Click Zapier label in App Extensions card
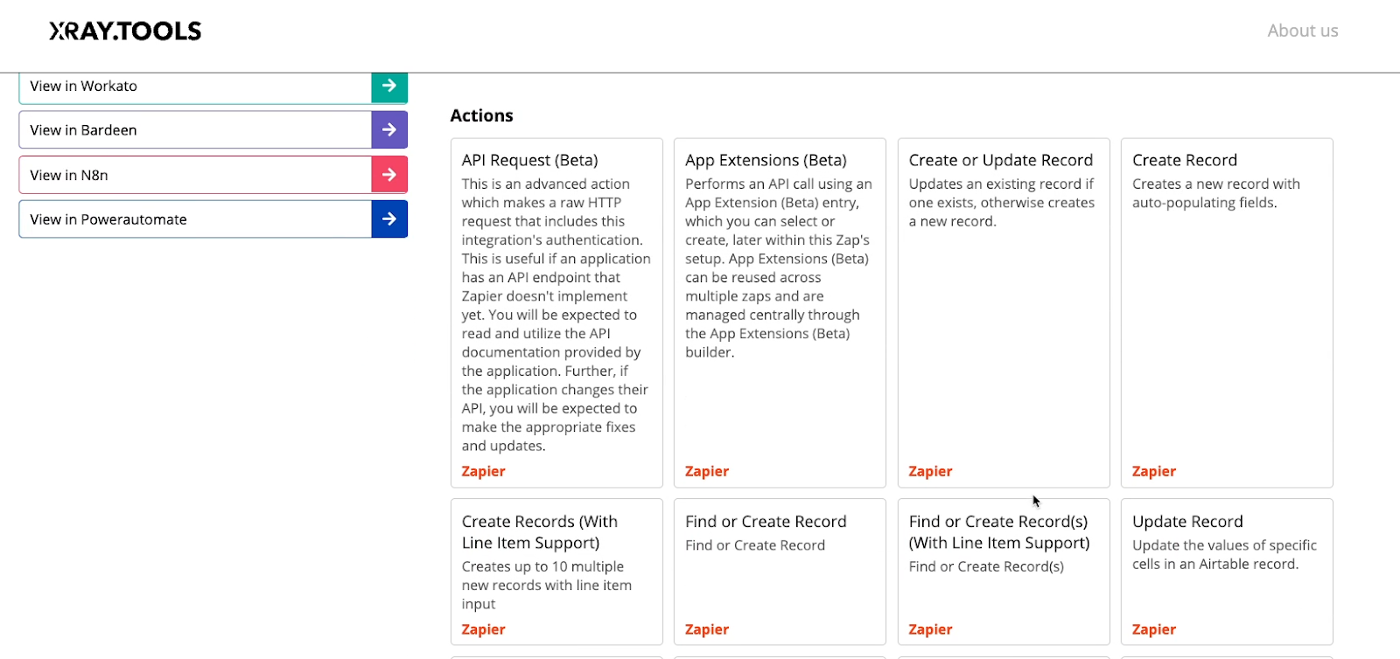This screenshot has height=659, width=1400. pyautogui.click(x=706, y=471)
